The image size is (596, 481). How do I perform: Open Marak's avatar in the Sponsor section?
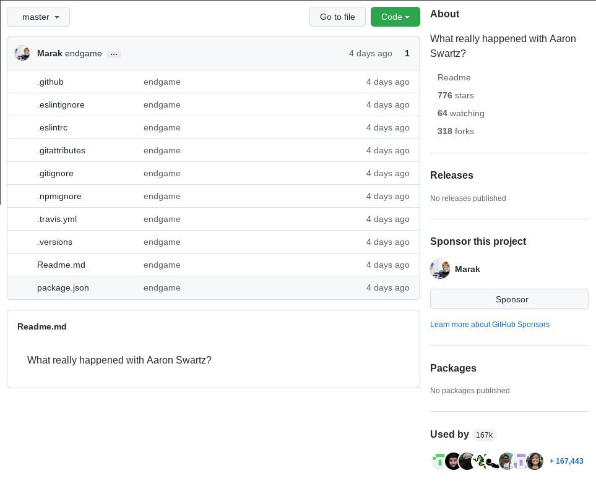[440, 269]
